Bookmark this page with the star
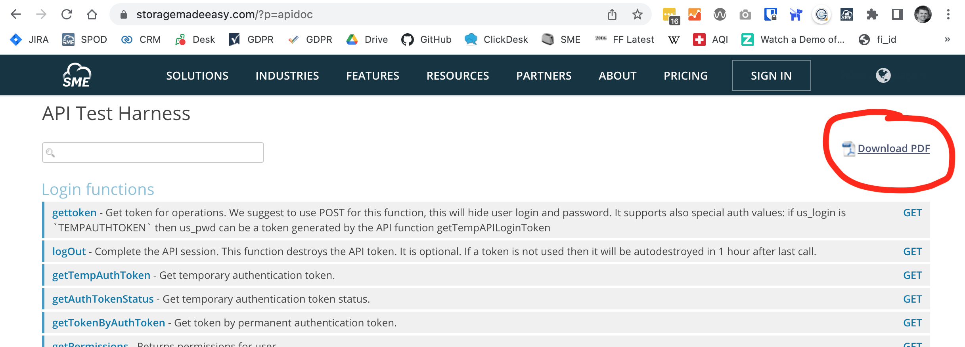The image size is (965, 347). point(637,15)
